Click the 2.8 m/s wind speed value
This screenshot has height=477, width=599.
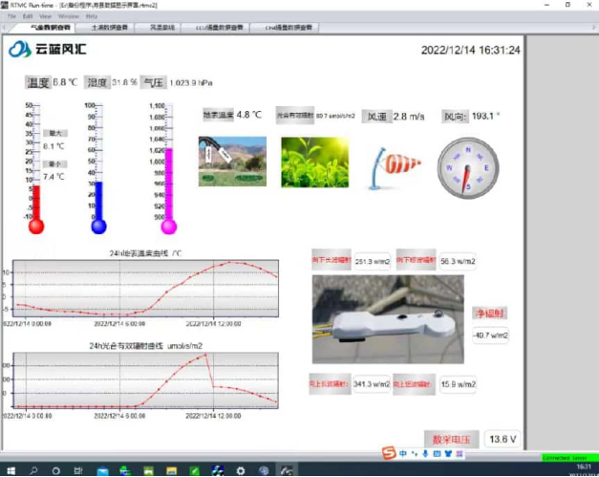point(409,117)
